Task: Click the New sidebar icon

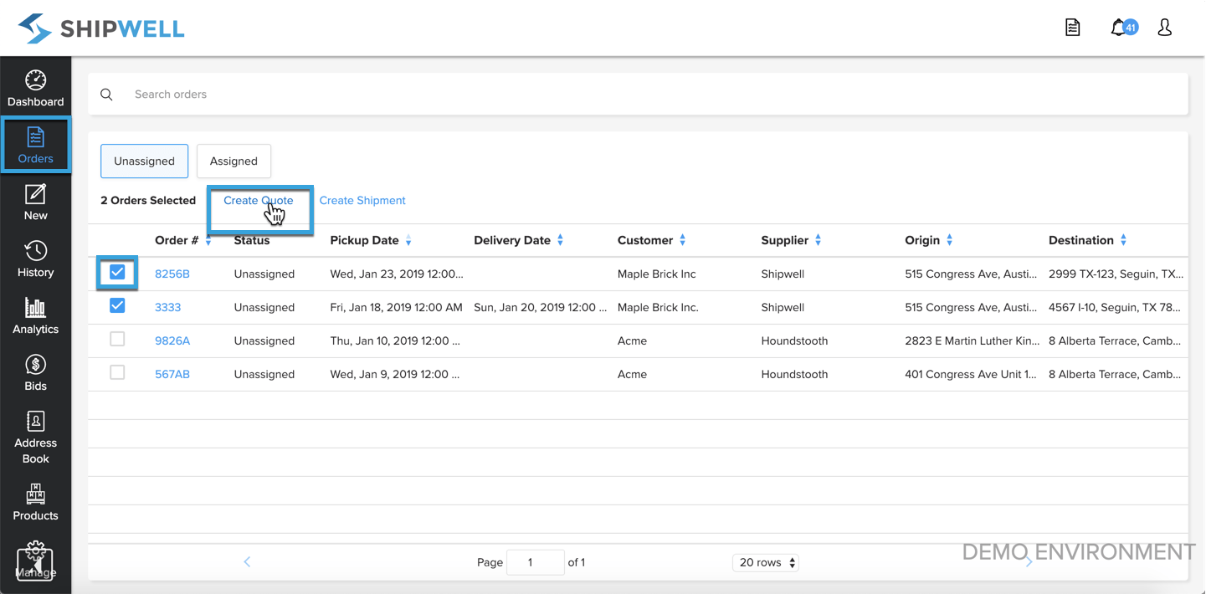Action: point(35,202)
